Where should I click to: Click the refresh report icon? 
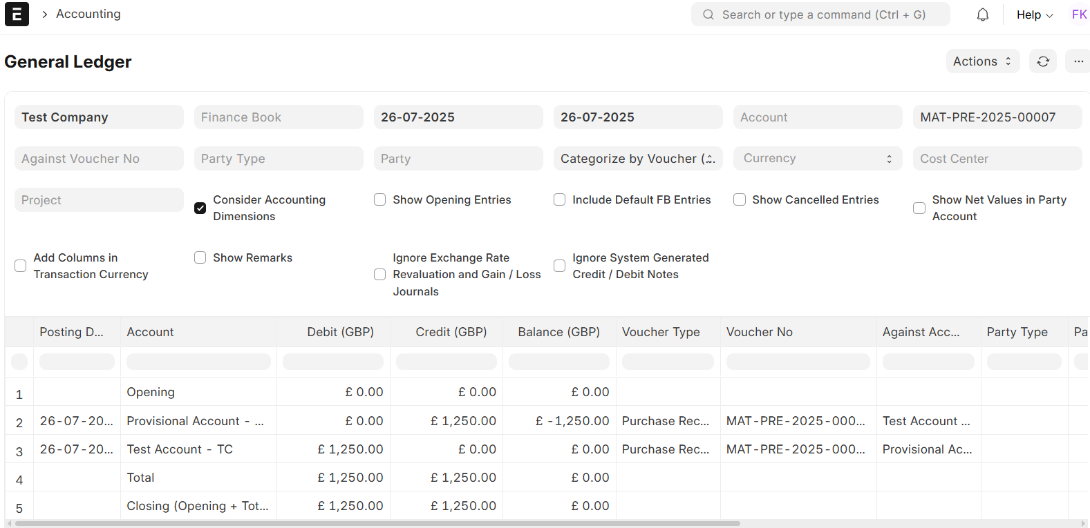(x=1042, y=61)
